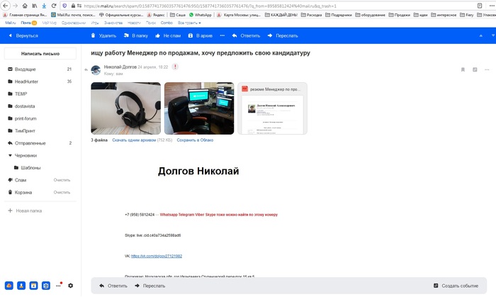The height and width of the screenshot is (297, 496).
Task: Open the Отправленные folder
Action: pos(40,143)
